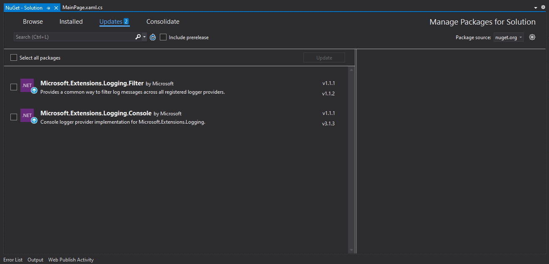Click Logging.Console .NET package icon
The image size is (549, 264).
(27, 115)
